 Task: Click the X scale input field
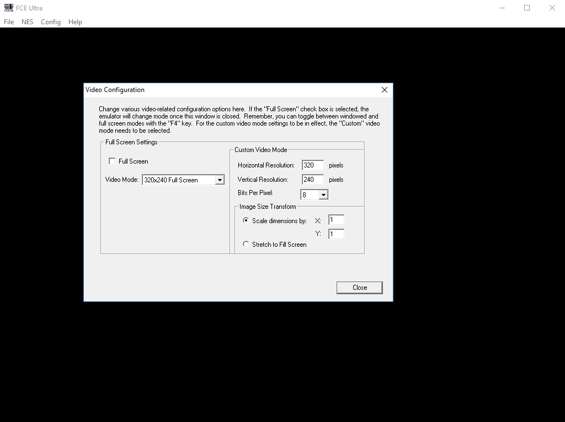coord(336,220)
